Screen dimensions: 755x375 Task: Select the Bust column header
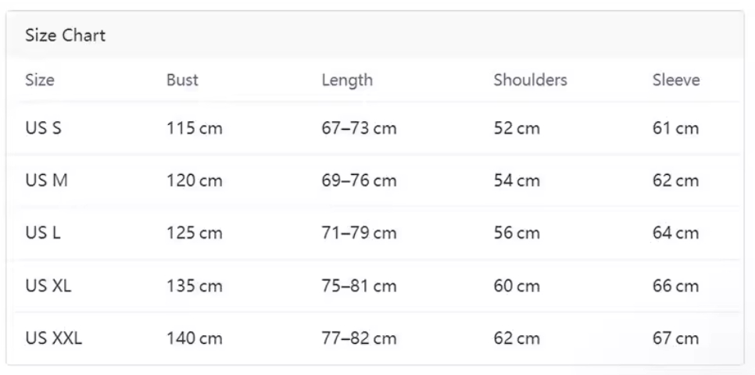(182, 80)
